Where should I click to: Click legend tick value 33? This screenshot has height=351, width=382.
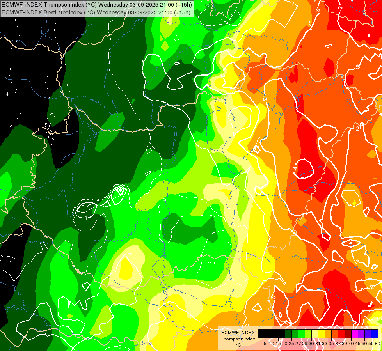pyautogui.click(x=325, y=344)
